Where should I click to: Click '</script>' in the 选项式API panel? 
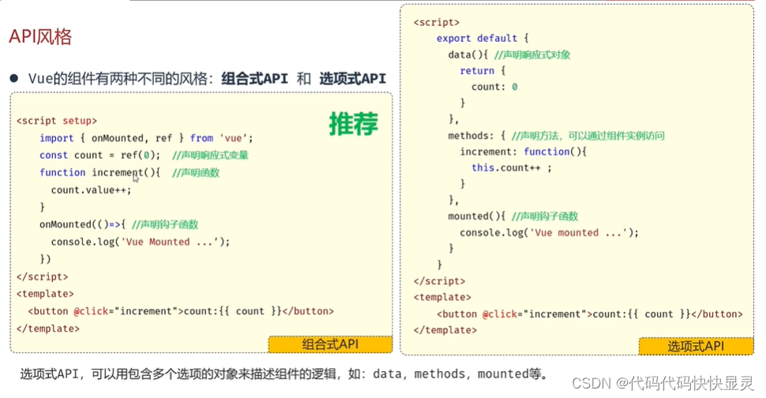440,281
